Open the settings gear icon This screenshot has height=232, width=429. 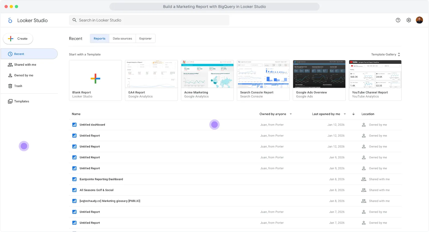(x=409, y=20)
